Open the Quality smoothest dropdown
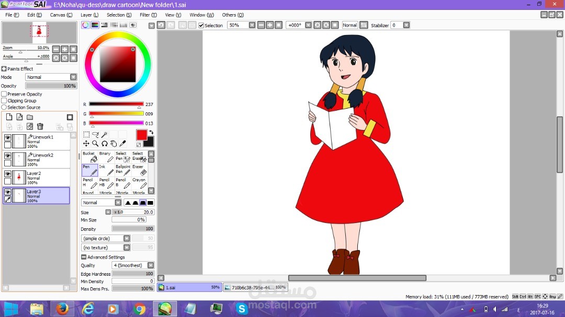The width and height of the screenshot is (565, 317). click(151, 265)
